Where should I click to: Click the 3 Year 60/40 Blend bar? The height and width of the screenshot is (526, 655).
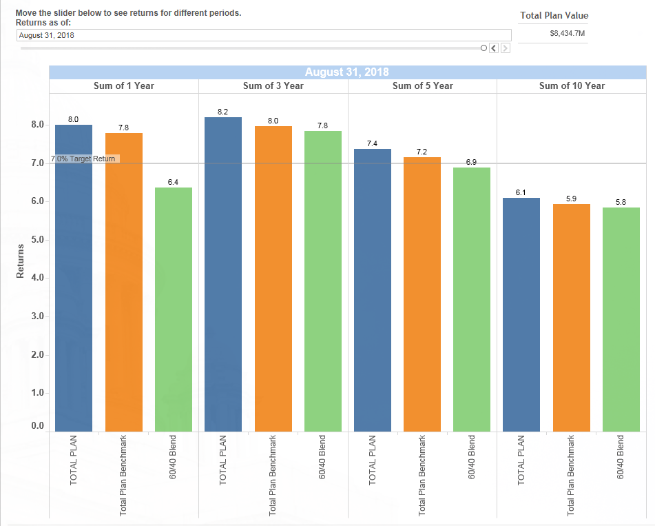[x=323, y=281]
